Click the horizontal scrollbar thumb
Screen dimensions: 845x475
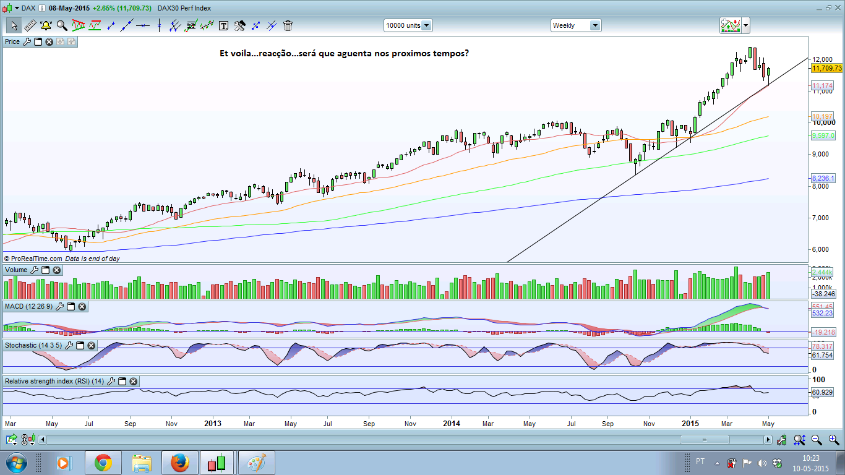tap(705, 440)
